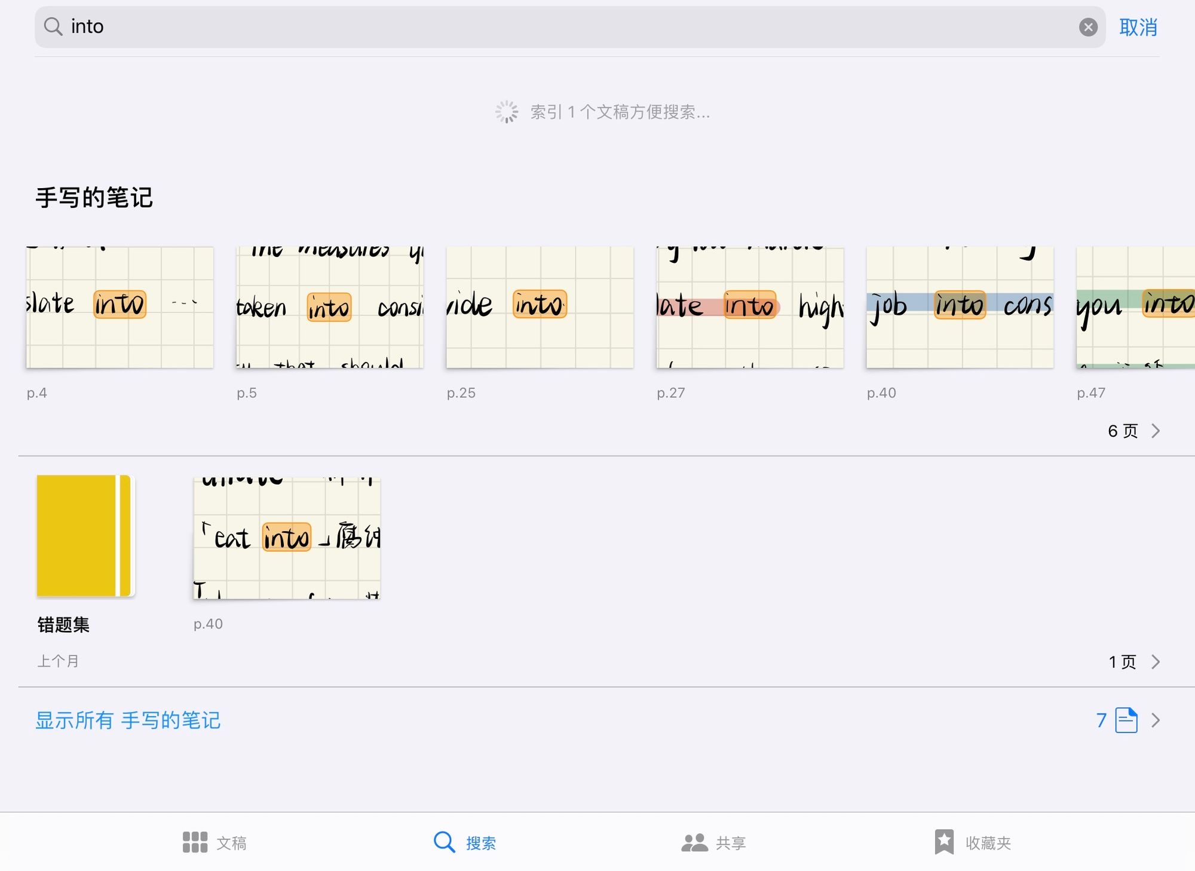Open the 收藏夹 bookmark star tab
Viewport: 1195px width, 871px height.
tap(944, 842)
